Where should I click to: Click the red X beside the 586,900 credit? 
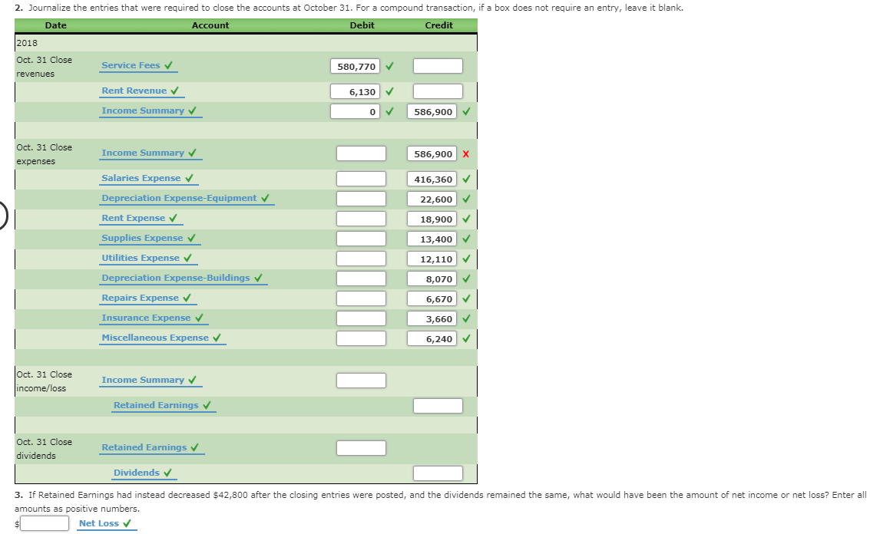pyautogui.click(x=468, y=153)
